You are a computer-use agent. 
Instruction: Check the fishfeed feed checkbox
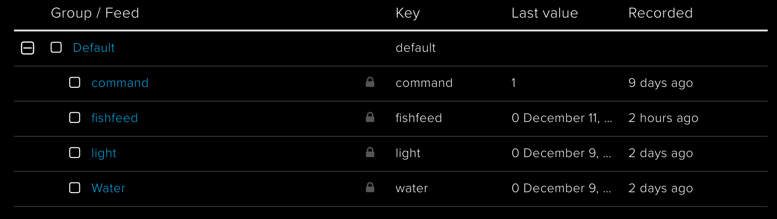(75, 118)
